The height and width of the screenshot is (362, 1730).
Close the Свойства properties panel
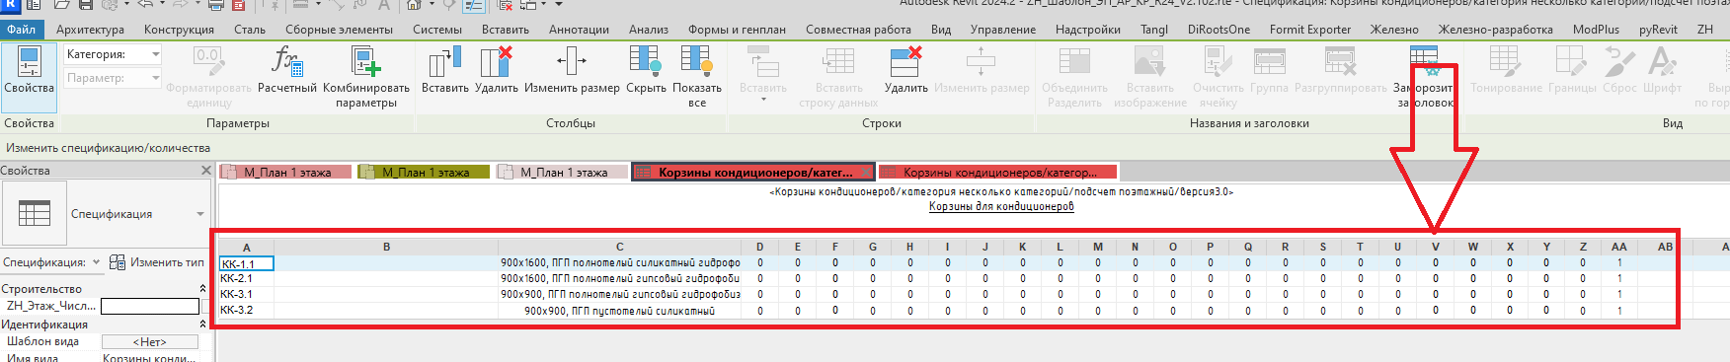click(x=205, y=171)
